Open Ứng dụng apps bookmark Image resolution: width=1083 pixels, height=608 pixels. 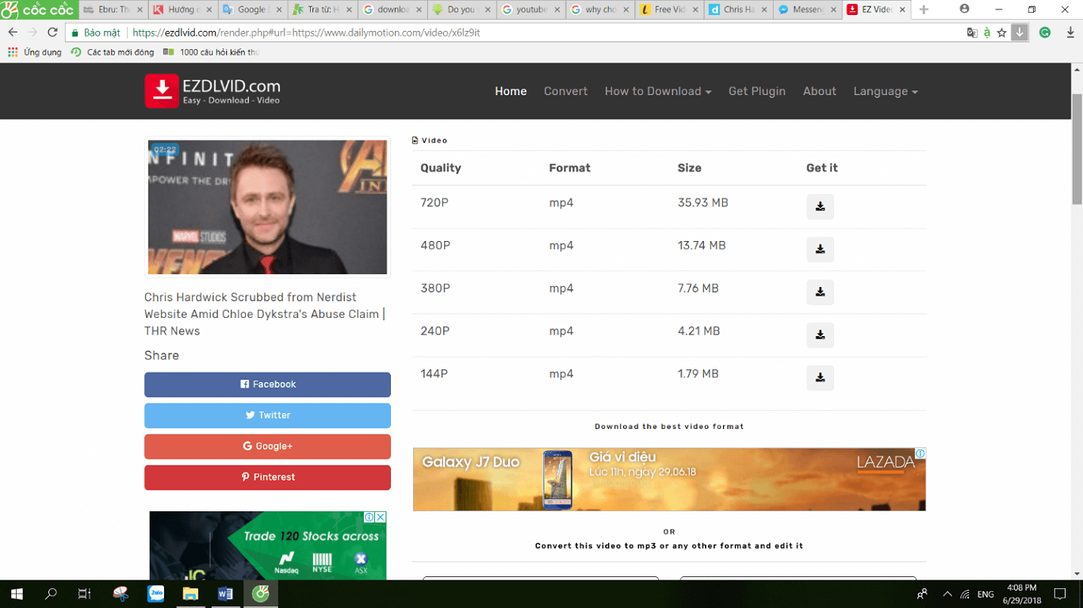tap(35, 52)
